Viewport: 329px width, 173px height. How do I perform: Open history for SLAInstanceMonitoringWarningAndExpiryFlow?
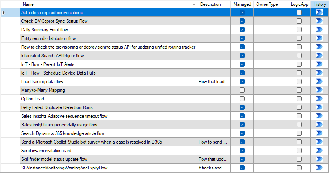tap(320, 168)
